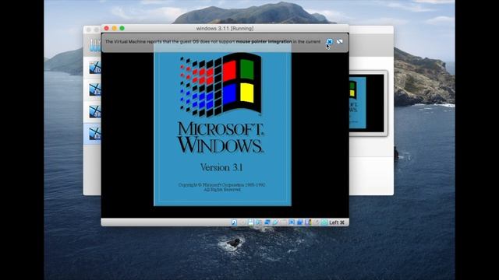Click the Windows flag logo on splash screen
499x280 pixels.
pyautogui.click(x=221, y=85)
